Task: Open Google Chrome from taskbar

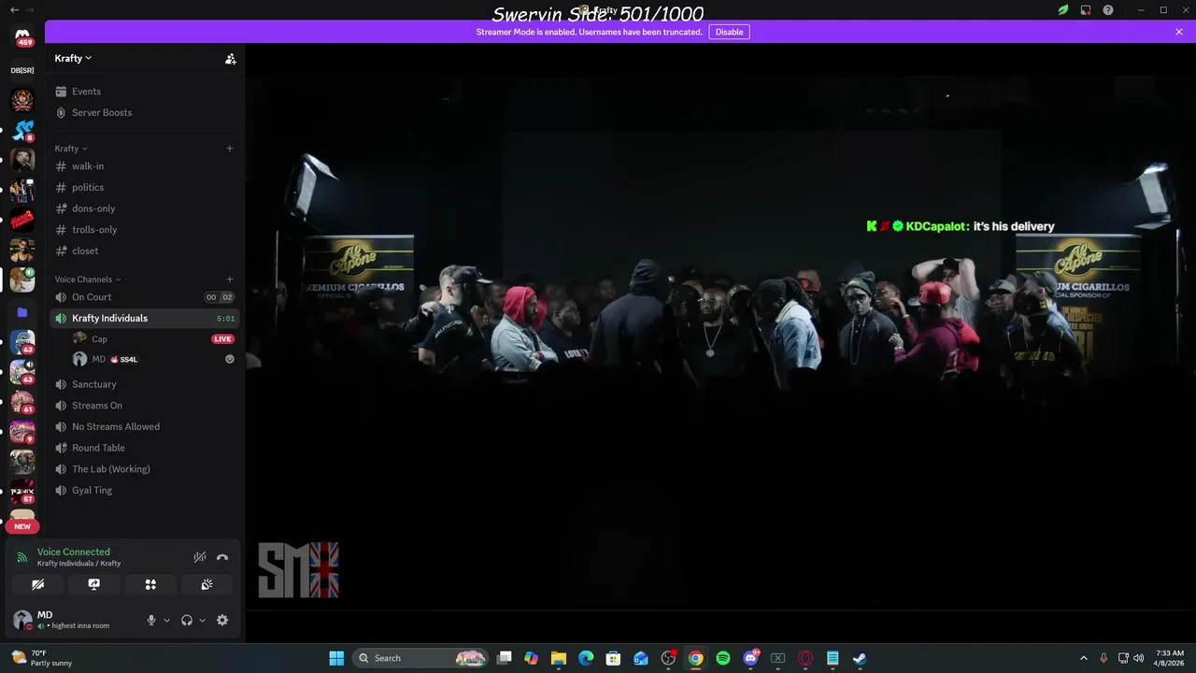Action: coord(695,658)
